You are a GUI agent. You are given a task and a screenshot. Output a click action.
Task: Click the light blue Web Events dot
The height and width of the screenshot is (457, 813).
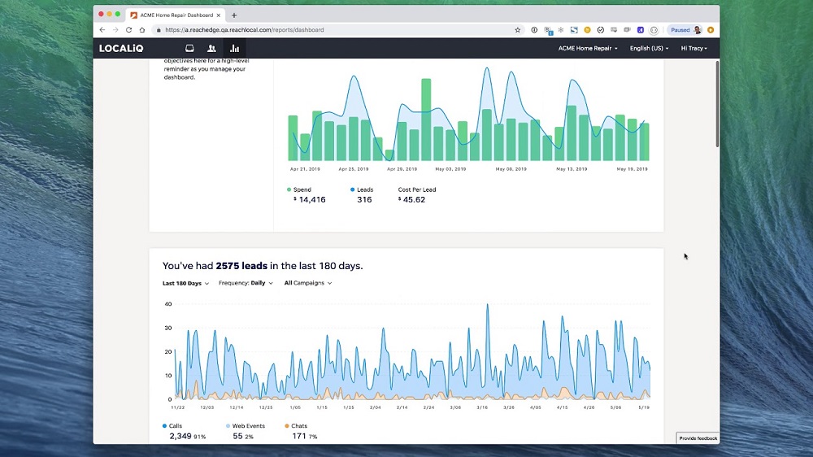click(228, 426)
